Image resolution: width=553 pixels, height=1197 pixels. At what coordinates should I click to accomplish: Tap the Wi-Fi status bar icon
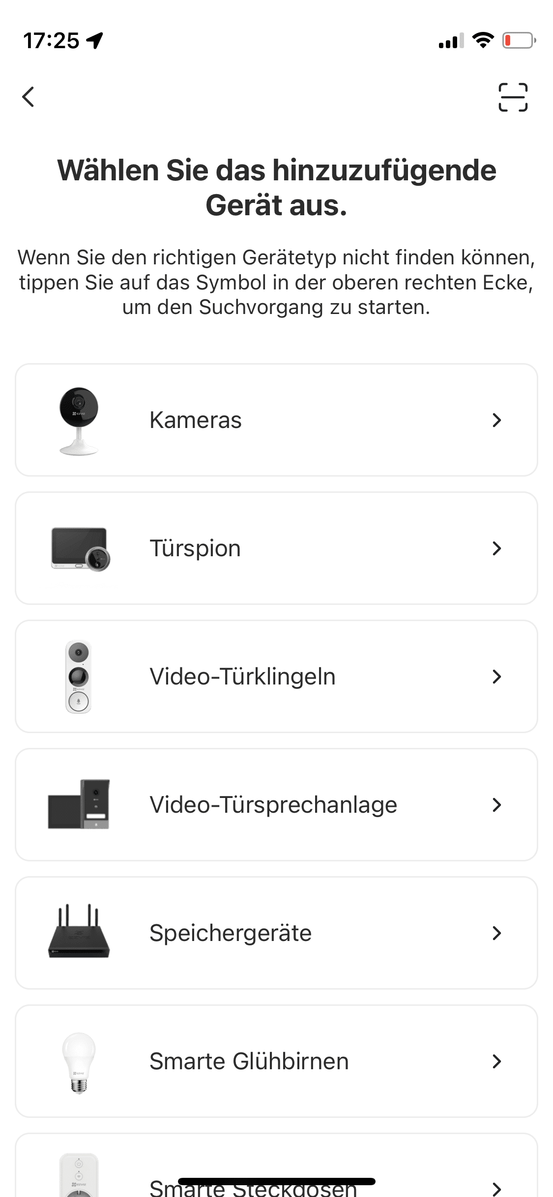483,40
